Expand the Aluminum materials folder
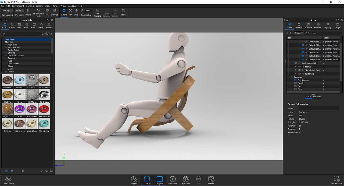The image size is (344, 186). click(x=6, y=45)
